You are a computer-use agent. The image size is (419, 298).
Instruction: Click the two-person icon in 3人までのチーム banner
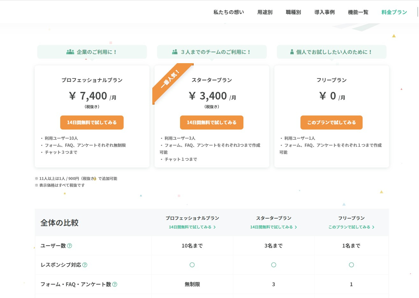175,52
